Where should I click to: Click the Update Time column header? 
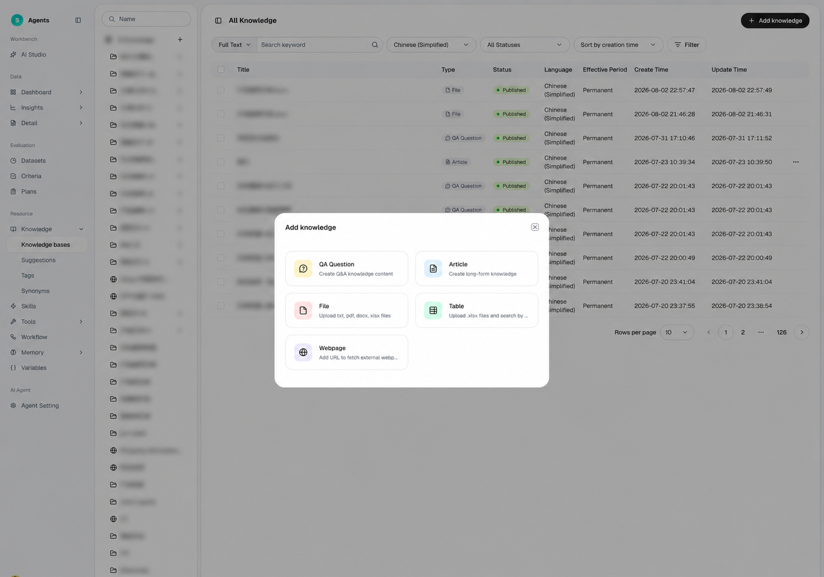tap(729, 70)
